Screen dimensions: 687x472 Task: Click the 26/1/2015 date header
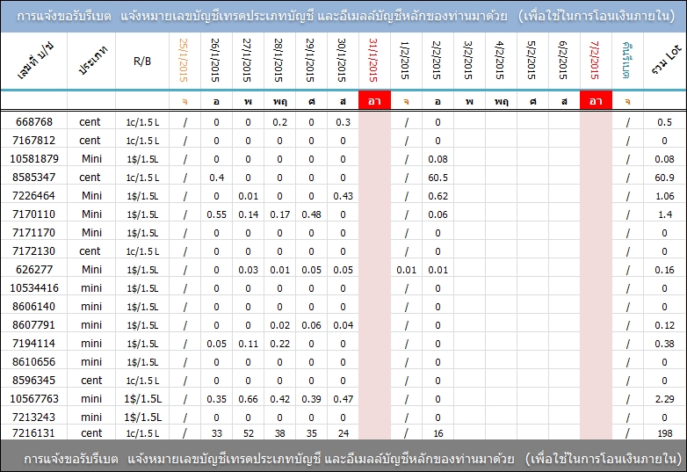point(215,60)
